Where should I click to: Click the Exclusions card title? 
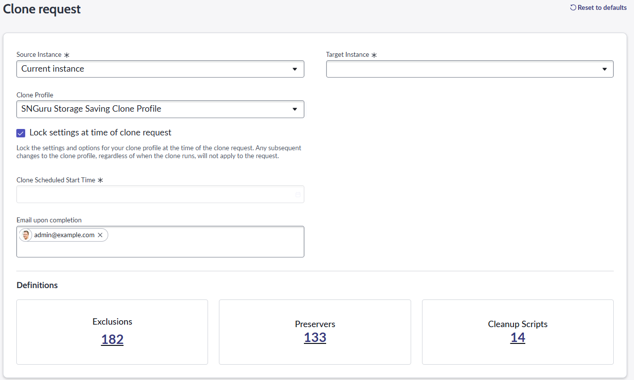click(x=112, y=322)
